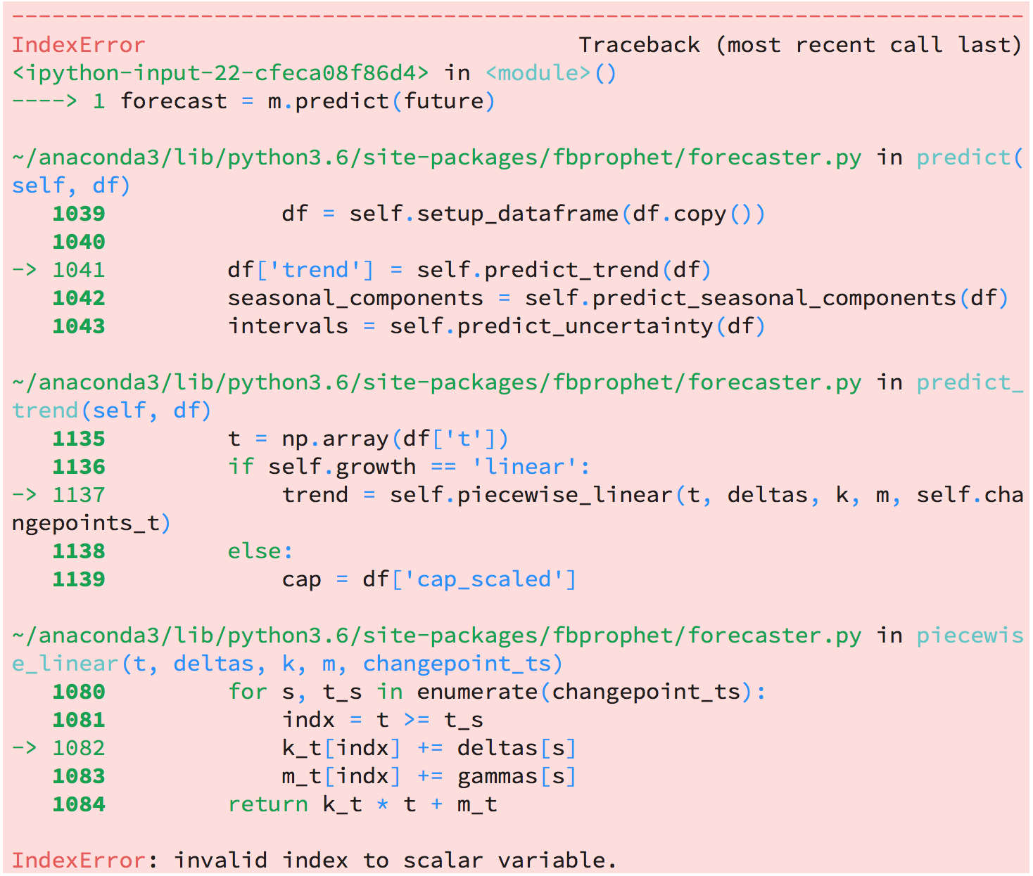The width and height of the screenshot is (1033, 876).
Task: Click line number 1083
Action: pos(79,776)
